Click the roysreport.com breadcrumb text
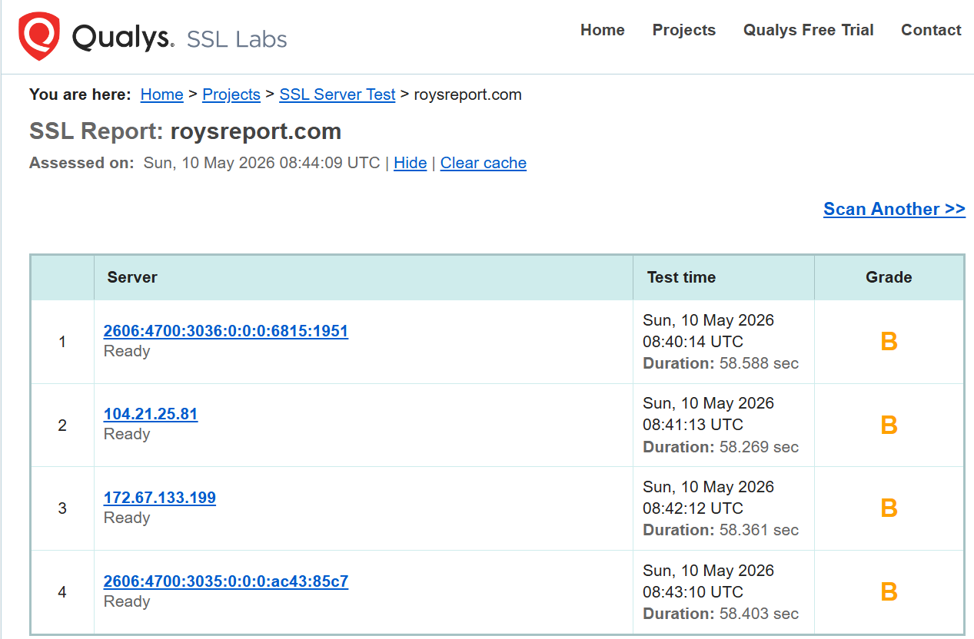The image size is (974, 639). tap(467, 94)
